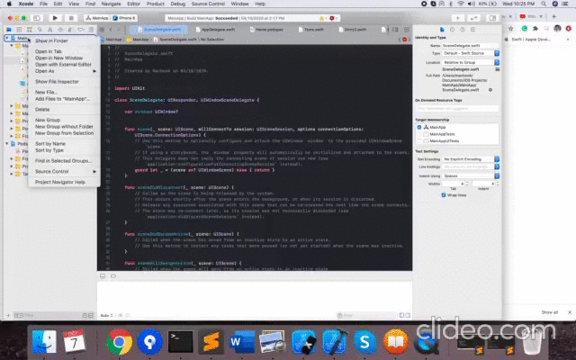Choose file location folder icon

(498, 69)
